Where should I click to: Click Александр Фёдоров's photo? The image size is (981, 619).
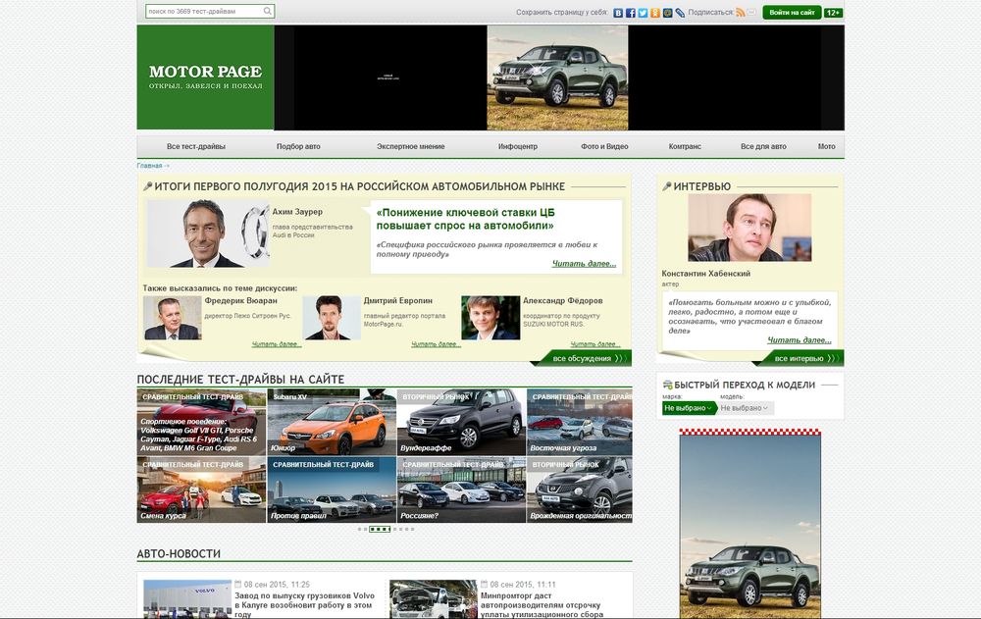pyautogui.click(x=490, y=318)
